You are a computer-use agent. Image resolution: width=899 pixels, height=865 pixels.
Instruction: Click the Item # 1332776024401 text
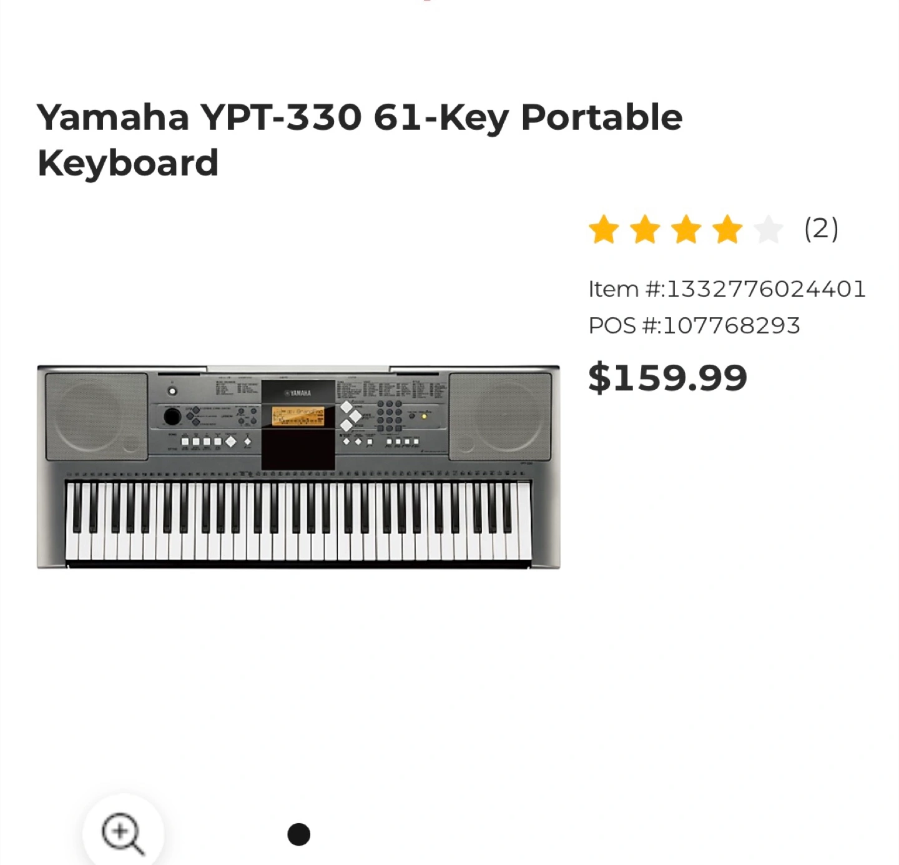(727, 289)
